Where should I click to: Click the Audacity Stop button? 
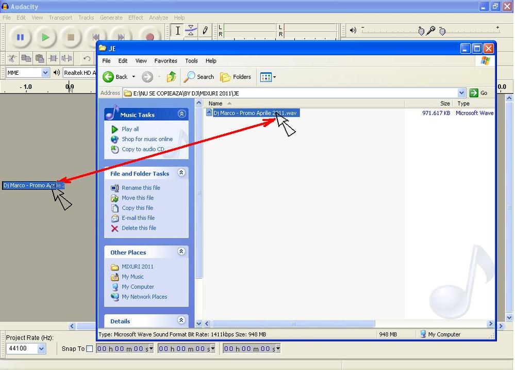71,37
